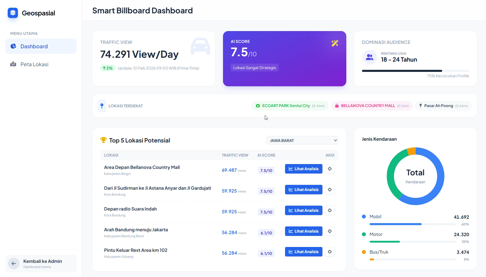Click the magic wand icon on AI Score card

[x=335, y=43]
